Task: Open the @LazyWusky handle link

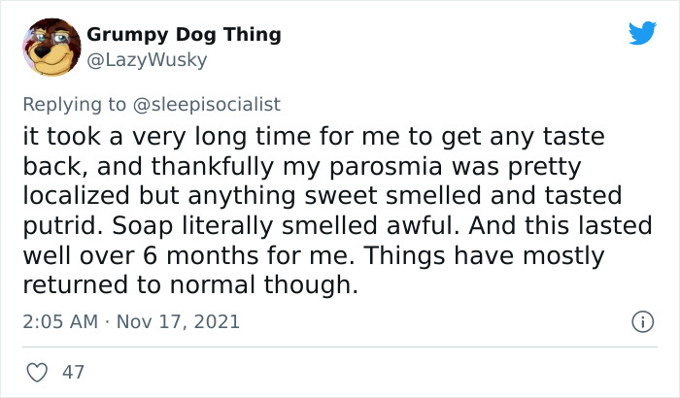Action: pos(147,60)
